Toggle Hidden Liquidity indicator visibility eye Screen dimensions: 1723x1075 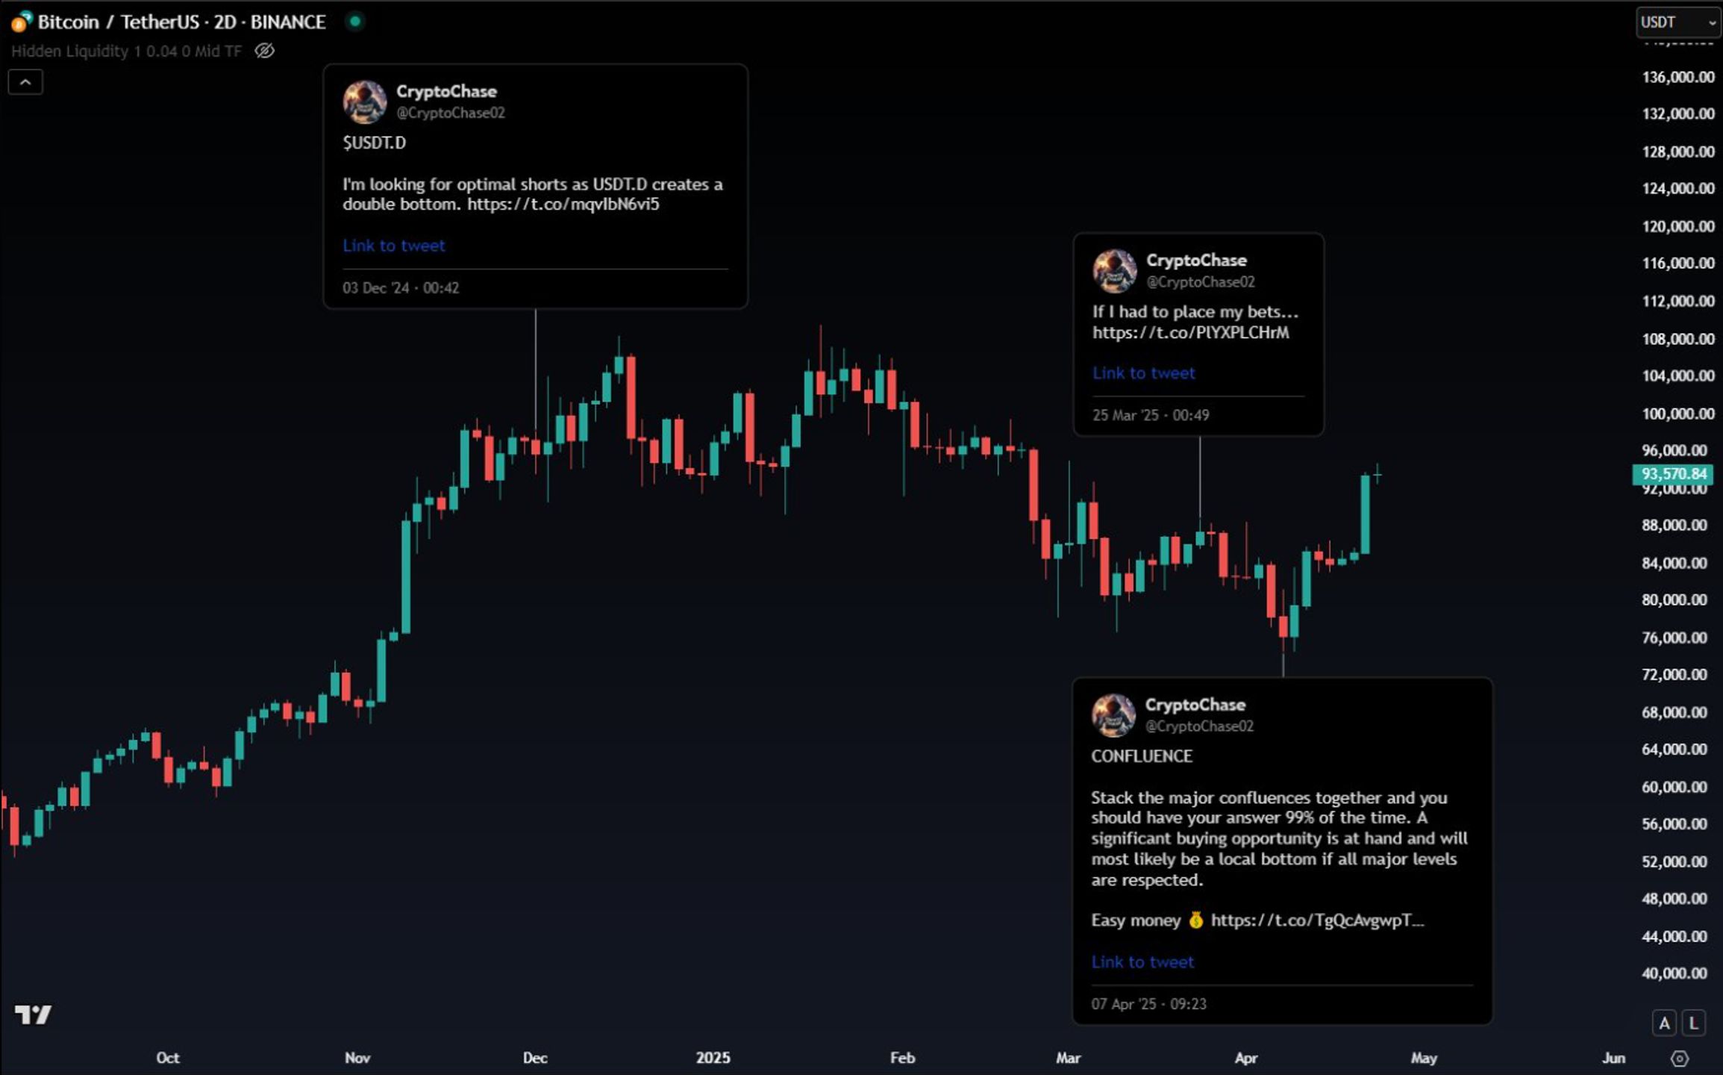(264, 51)
